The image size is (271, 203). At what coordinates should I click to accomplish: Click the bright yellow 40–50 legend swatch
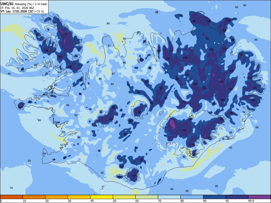(x=102, y=197)
